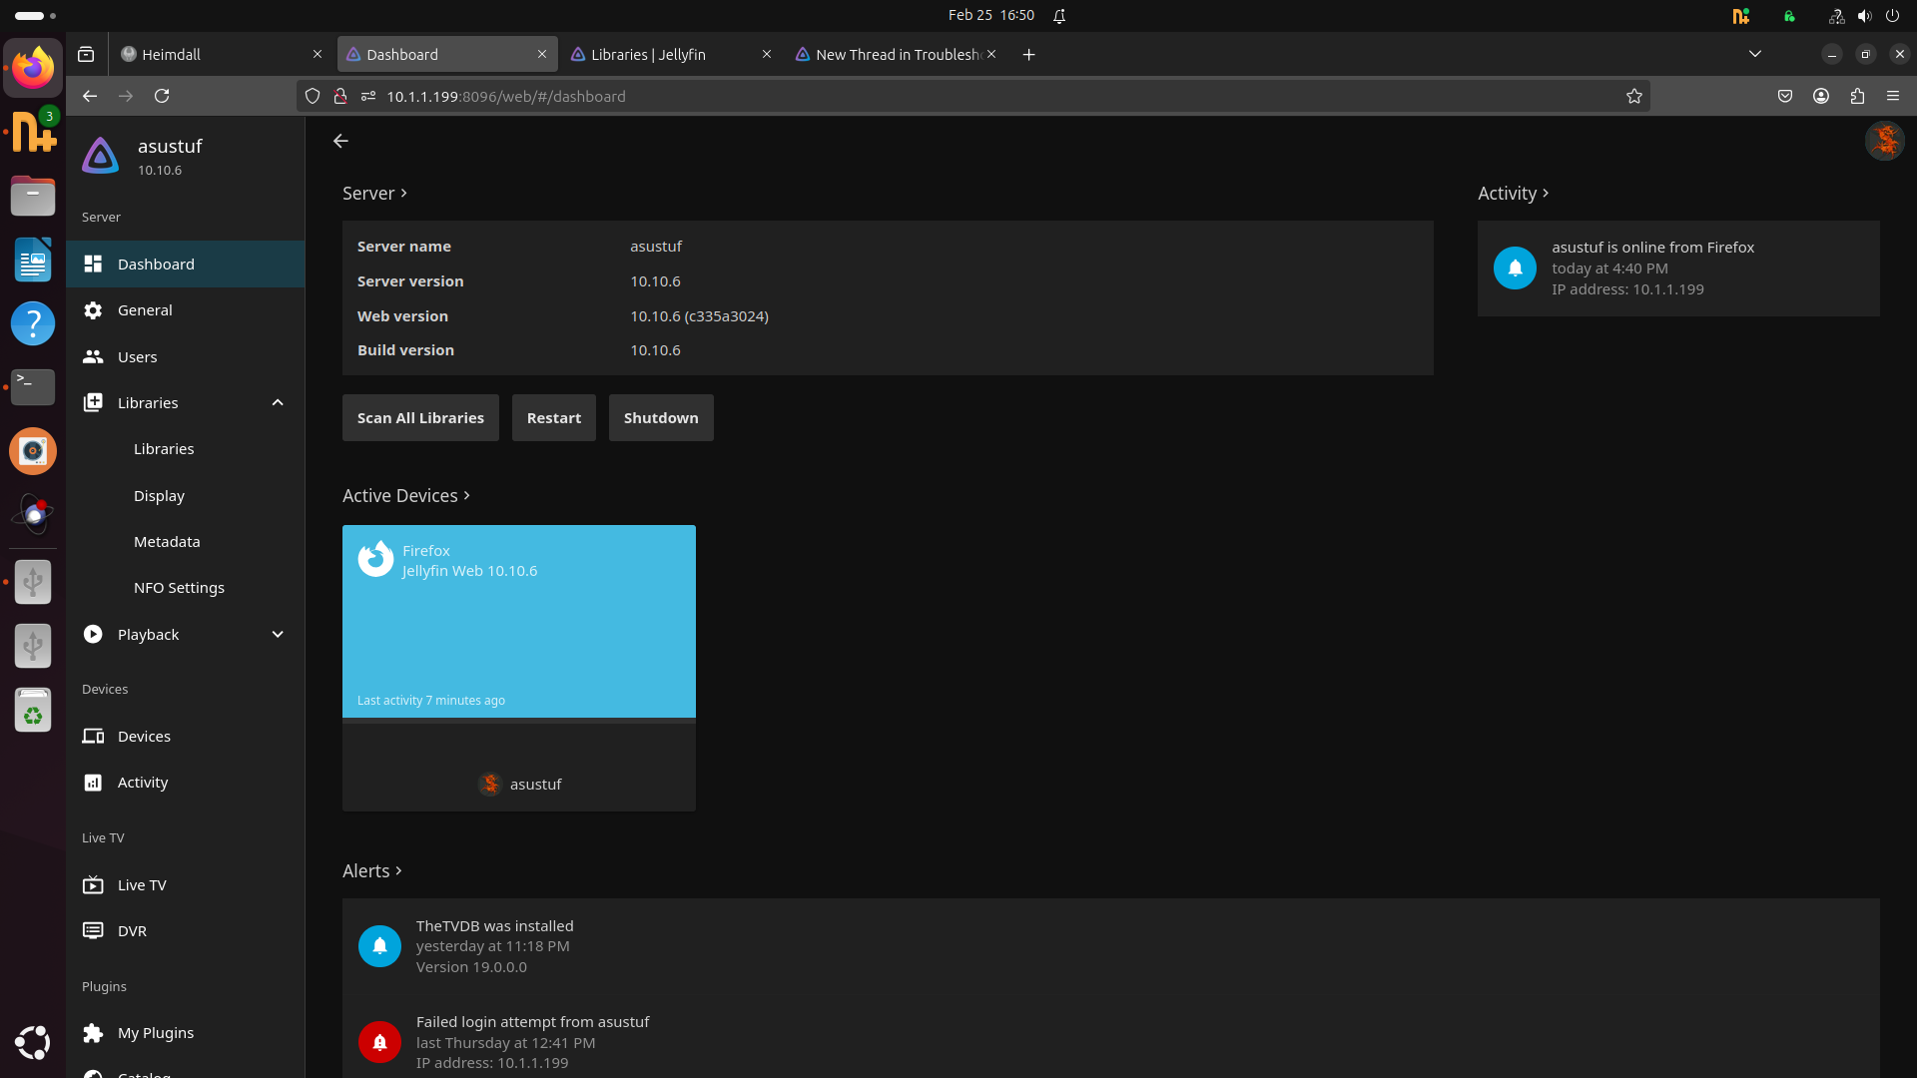Click the bell icon for TheTVDB alert

pyautogui.click(x=379, y=946)
